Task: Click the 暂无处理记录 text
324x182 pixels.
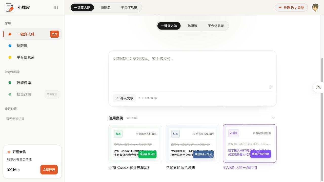Action: (x=15, y=119)
